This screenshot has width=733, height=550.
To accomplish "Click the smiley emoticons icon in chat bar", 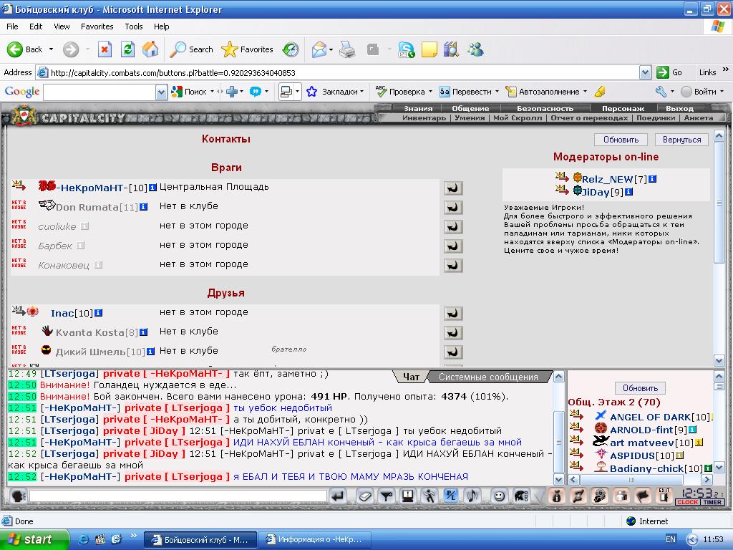I will click(499, 496).
